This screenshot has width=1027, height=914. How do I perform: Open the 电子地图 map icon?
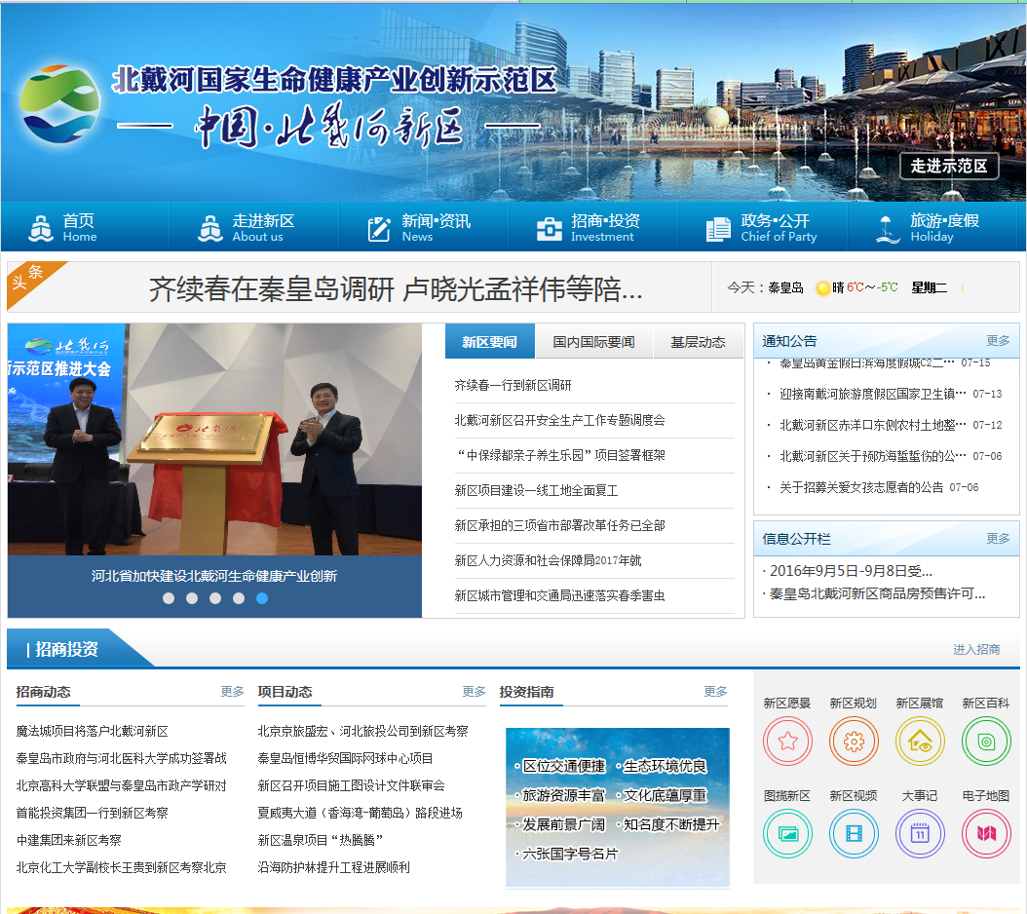point(986,834)
